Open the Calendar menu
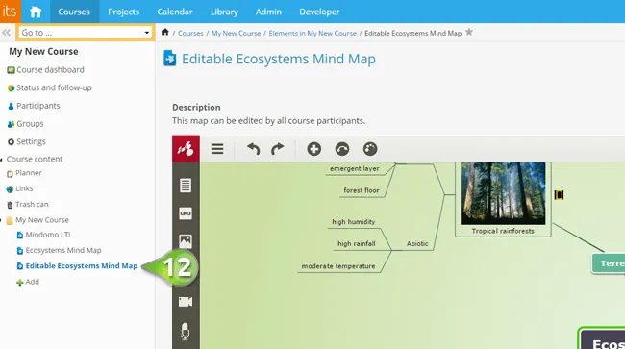The width and height of the screenshot is (625, 349). 175,12
